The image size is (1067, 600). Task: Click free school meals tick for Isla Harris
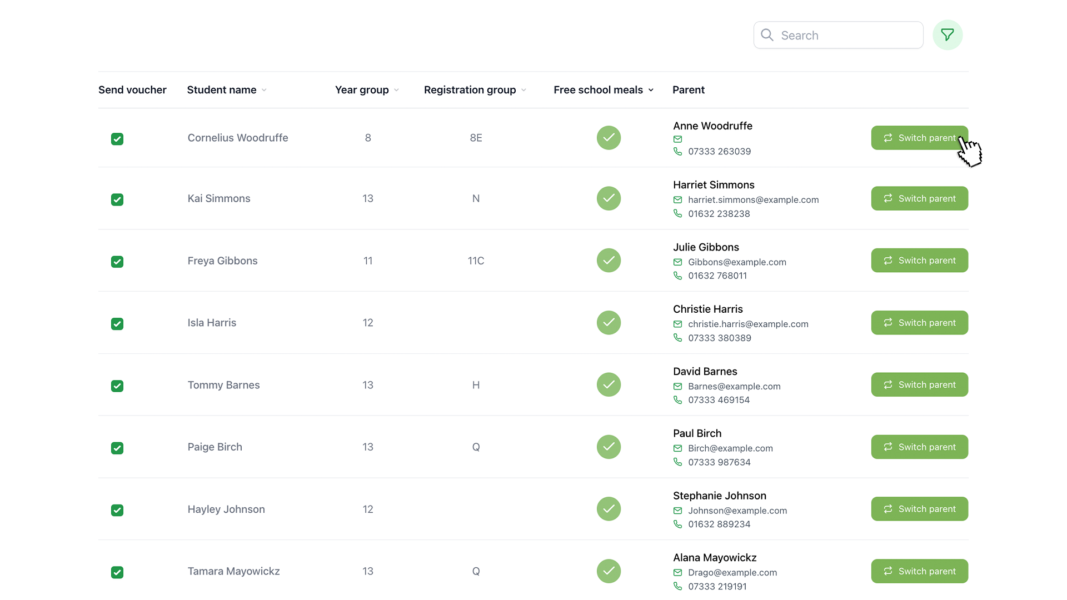pos(609,323)
